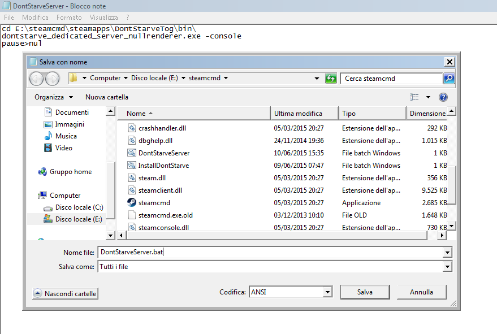The height and width of the screenshot is (334, 497).
Task: Click the File OLD type cell
Action: [354, 215]
